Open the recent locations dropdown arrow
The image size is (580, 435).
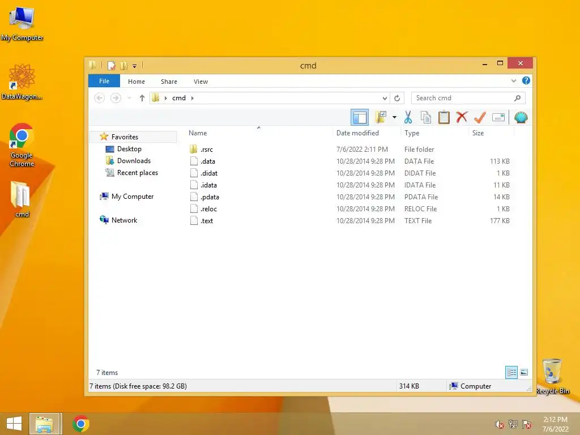[x=129, y=98]
